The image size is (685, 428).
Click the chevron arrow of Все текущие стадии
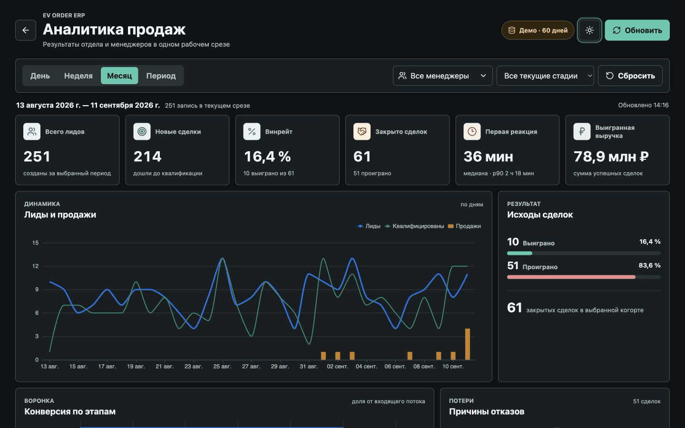point(590,76)
